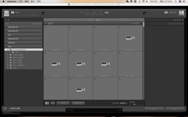Click the 导入 import button
The height and width of the screenshot is (117, 188).
coord(175,109)
